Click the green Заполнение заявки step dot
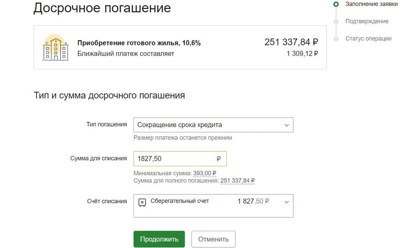The height and width of the screenshot is (248, 413). [336, 4]
